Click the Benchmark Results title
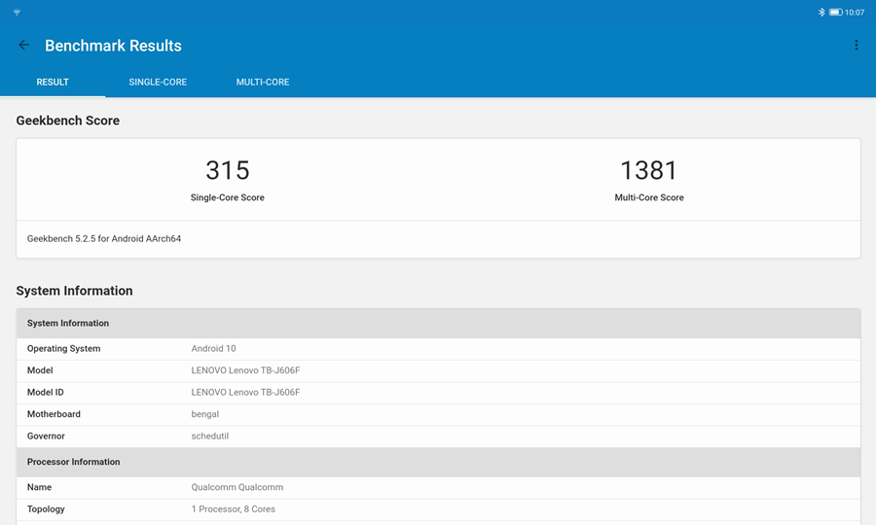This screenshot has width=876, height=525. tap(113, 46)
